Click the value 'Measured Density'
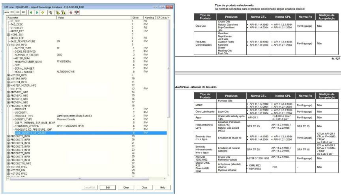341x196 pixels. pos(66,119)
